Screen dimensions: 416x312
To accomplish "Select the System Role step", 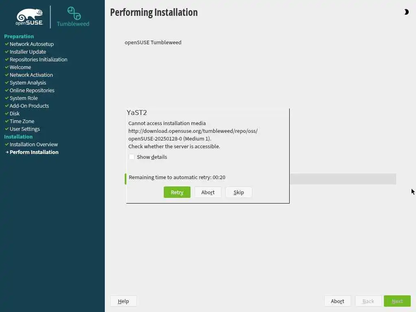I will point(24,98).
